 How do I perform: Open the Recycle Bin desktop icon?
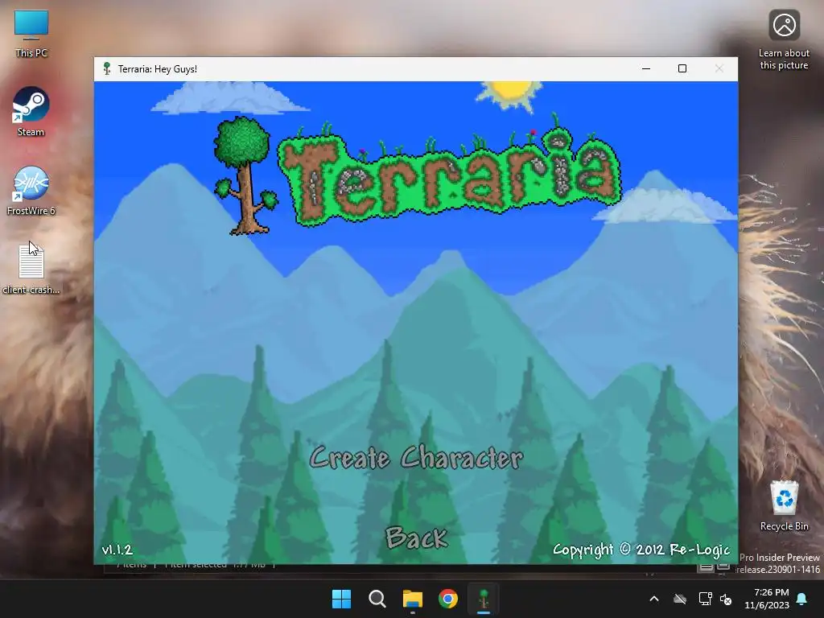[784, 505]
